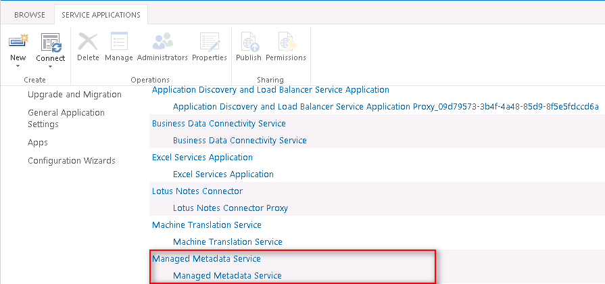Screen dimensions: 605x284
Task: Click the Manage ribbon icon
Action: (x=119, y=42)
